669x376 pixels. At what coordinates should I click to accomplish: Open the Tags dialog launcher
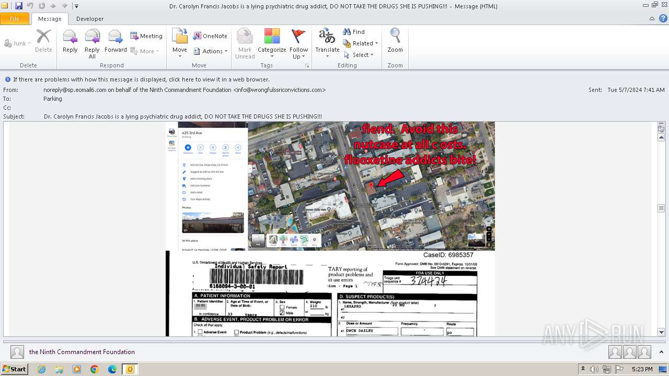pyautogui.click(x=307, y=66)
